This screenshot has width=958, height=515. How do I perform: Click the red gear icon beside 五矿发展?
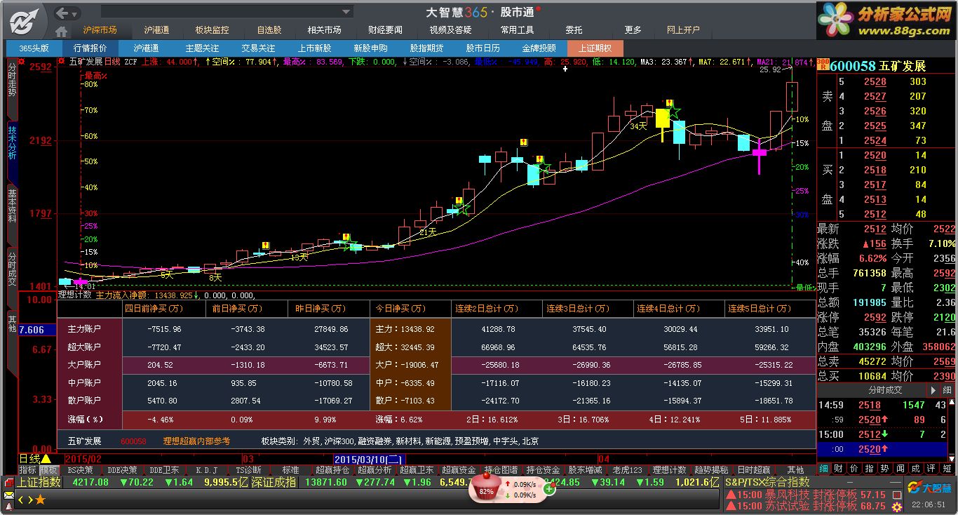point(62,62)
